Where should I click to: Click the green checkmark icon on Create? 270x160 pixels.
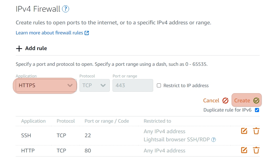point(256,100)
